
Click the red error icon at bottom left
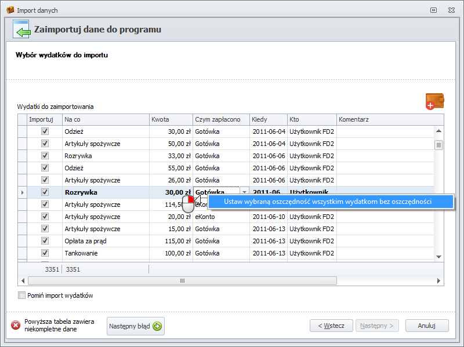click(16, 326)
